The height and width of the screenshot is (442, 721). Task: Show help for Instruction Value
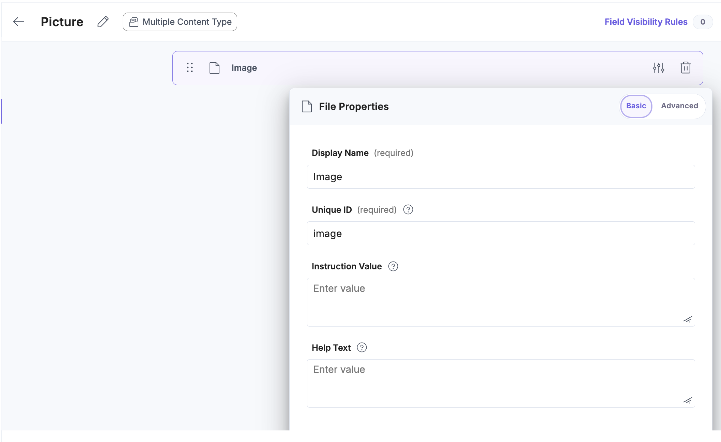393,266
